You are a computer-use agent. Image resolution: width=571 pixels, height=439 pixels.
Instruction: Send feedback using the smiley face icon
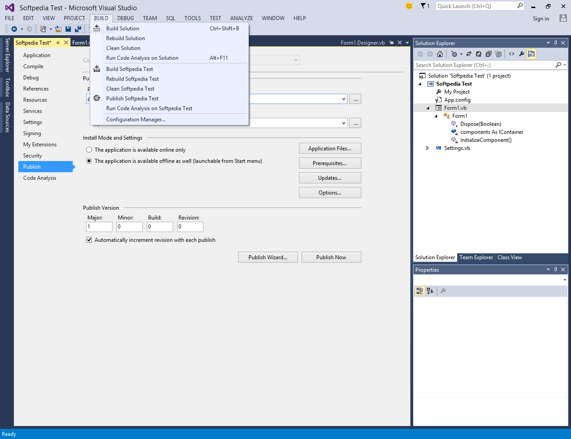(x=409, y=6)
